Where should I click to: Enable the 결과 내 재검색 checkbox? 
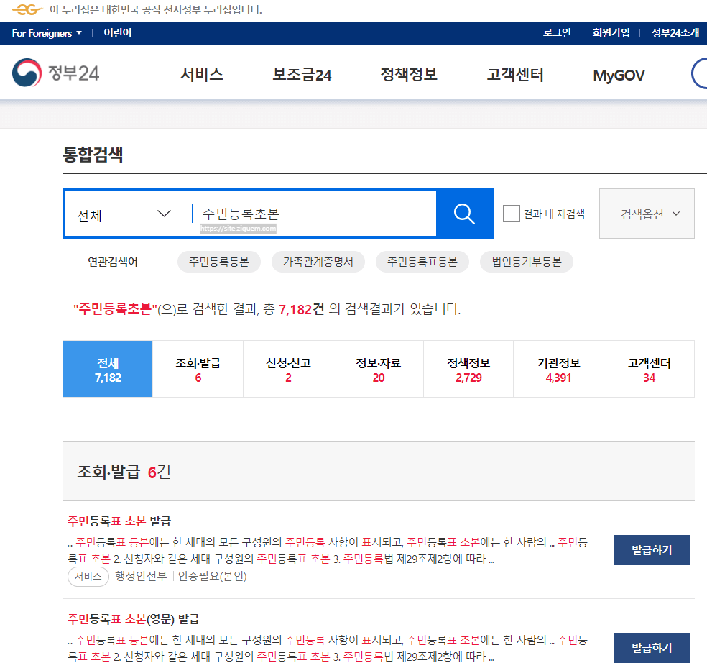point(511,213)
